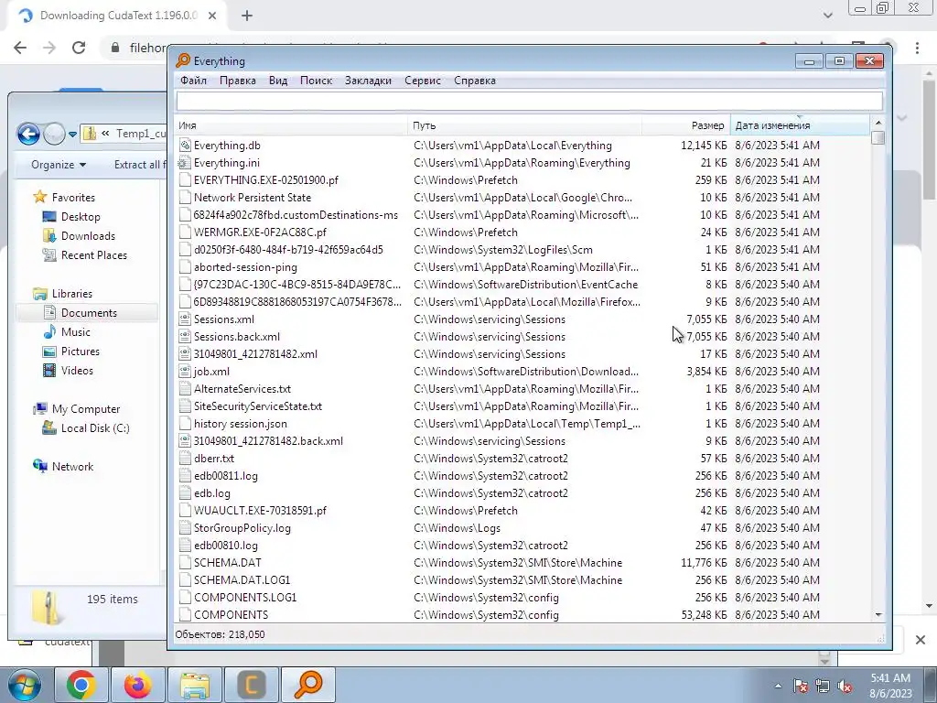Viewport: 937px width, 703px height.
Task: Click the Everything search input field
Action: coord(530,101)
